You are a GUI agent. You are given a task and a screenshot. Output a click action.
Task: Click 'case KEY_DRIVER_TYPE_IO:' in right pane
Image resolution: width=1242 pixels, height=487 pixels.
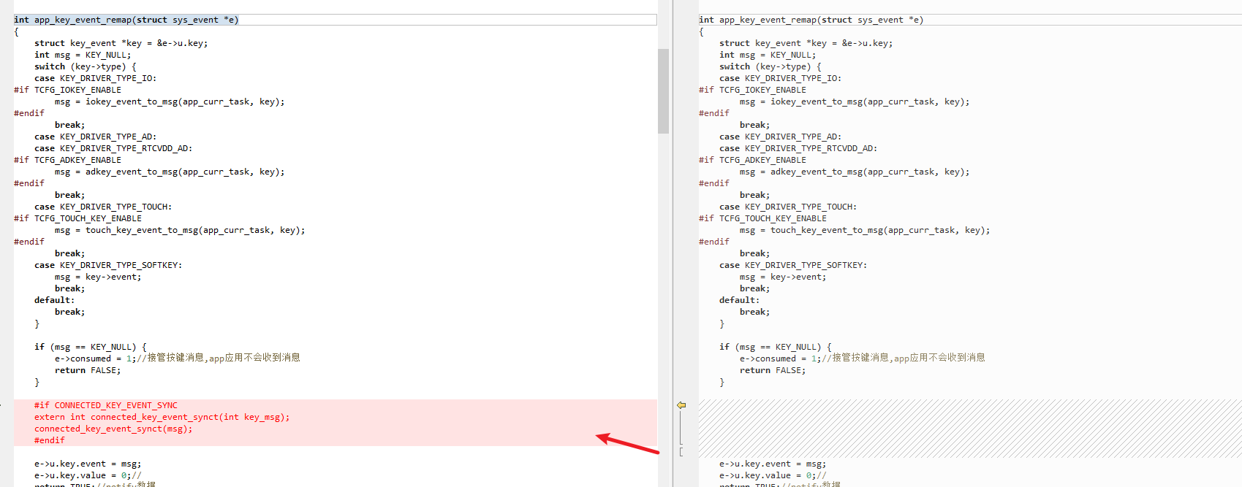(780, 78)
